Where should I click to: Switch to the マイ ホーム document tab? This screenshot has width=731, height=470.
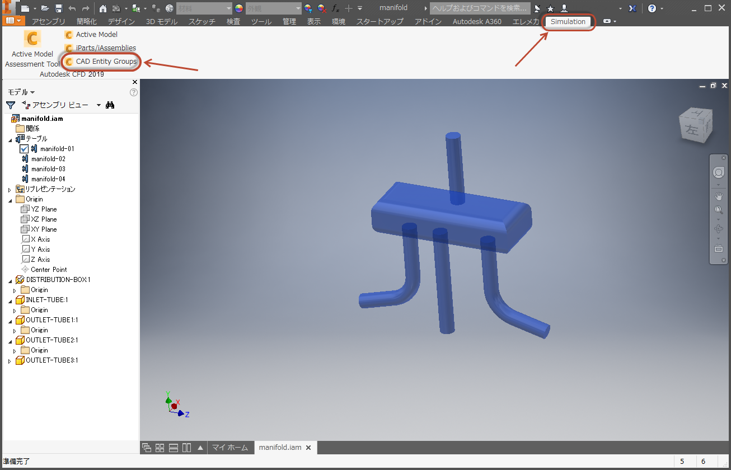(230, 448)
